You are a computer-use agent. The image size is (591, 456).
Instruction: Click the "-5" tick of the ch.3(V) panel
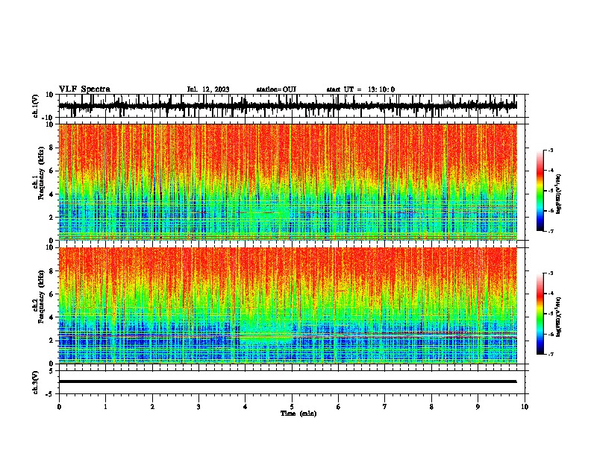pyautogui.click(x=51, y=394)
